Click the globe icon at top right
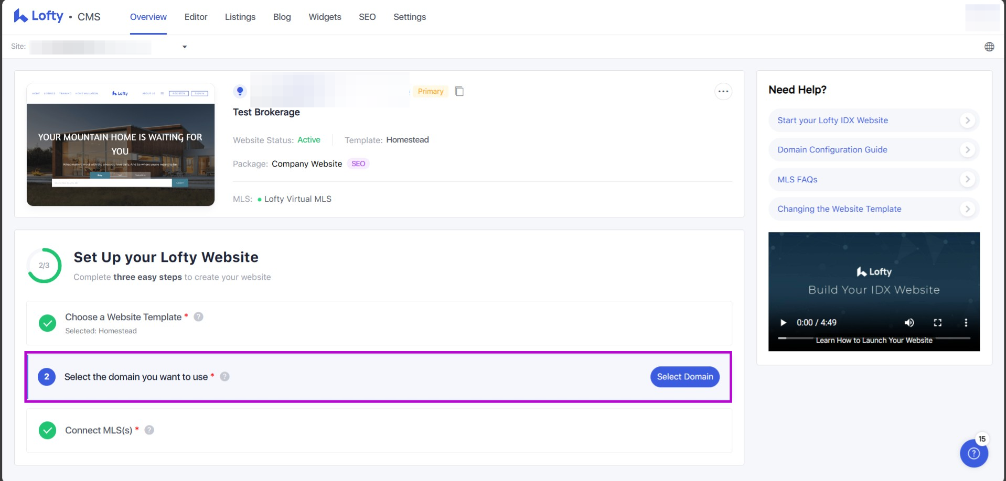The height and width of the screenshot is (481, 1006). [989, 47]
